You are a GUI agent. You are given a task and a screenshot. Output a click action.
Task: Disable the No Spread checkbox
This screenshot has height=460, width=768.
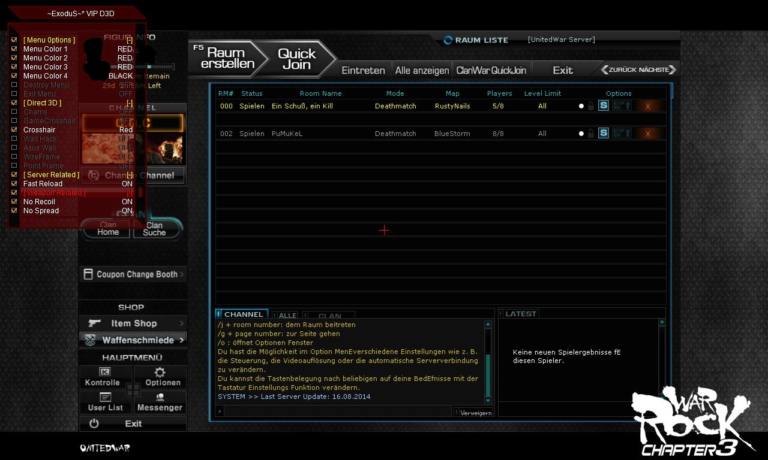click(14, 211)
